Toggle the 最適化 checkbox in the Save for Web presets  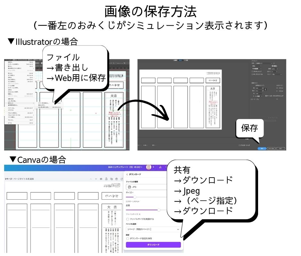(x=272, y=66)
